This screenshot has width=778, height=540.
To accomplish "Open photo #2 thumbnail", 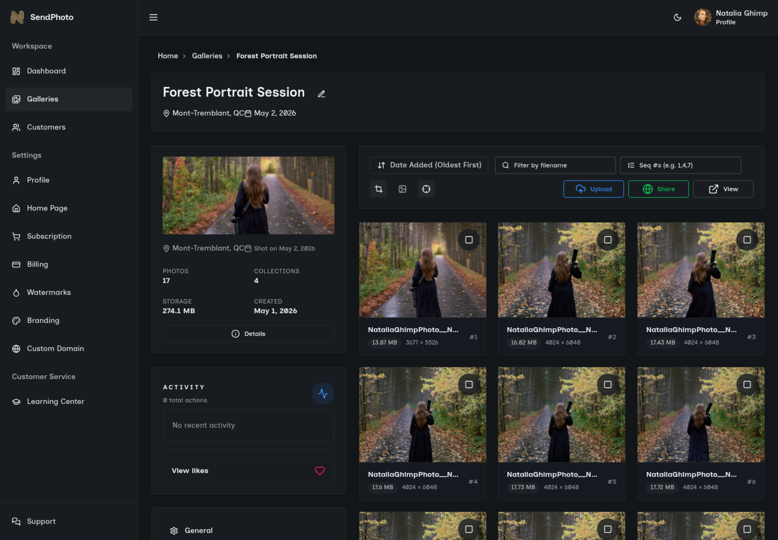I will tap(561, 270).
